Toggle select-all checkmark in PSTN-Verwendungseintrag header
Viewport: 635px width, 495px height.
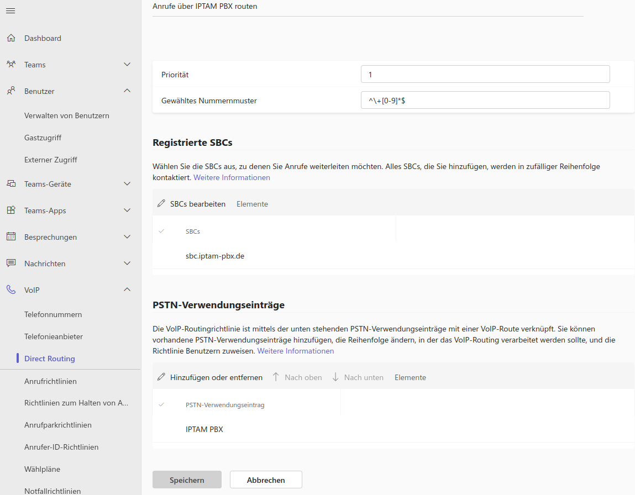[x=161, y=405]
